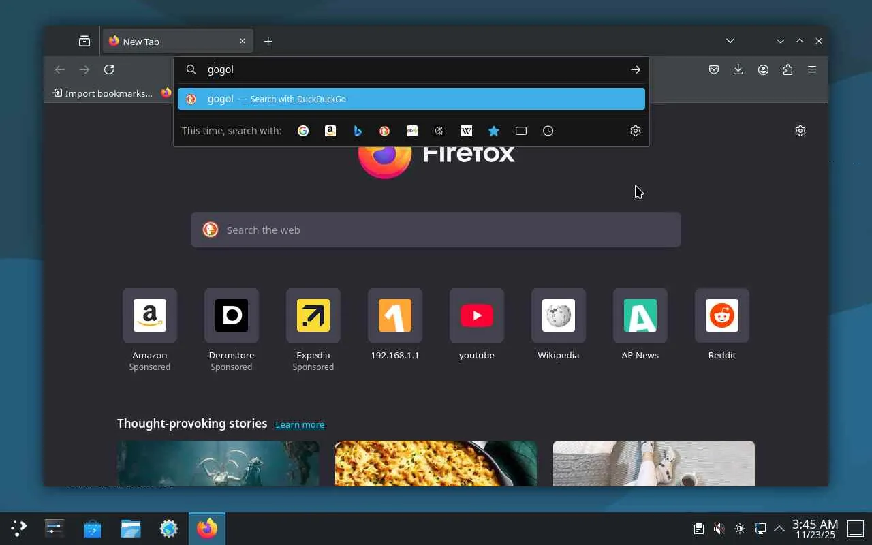This screenshot has height=545, width=872.
Task: Switch to Firefox in the taskbar
Action: coord(207,528)
